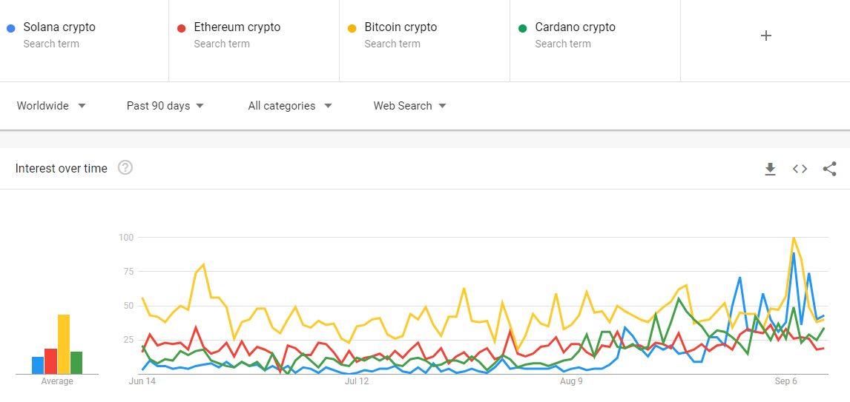Select the Solana crypto search term
850x402 pixels.
pos(59,27)
